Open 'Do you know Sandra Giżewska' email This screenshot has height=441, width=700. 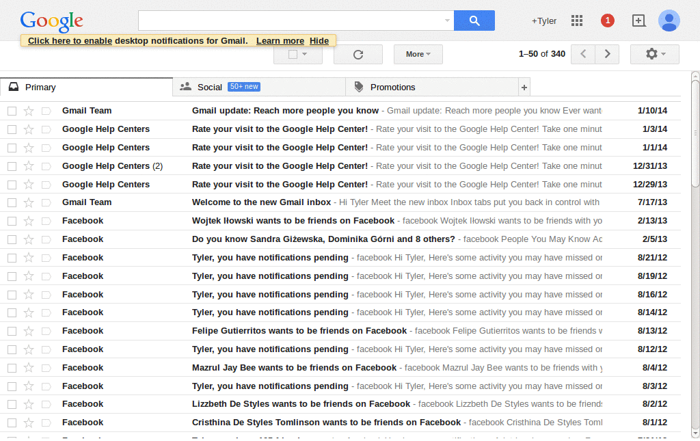coord(340,239)
